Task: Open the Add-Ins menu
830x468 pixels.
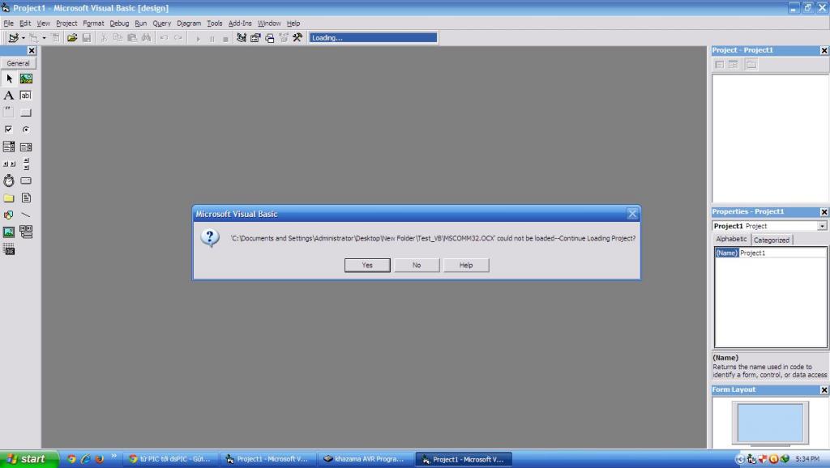Action: 240,23
